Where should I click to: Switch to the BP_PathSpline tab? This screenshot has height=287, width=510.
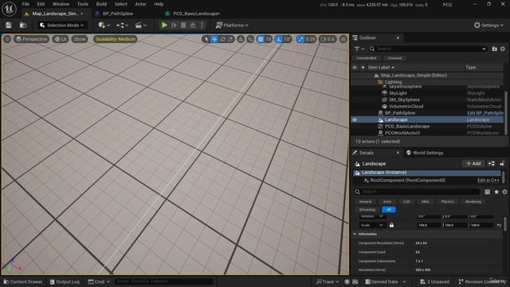coord(118,14)
